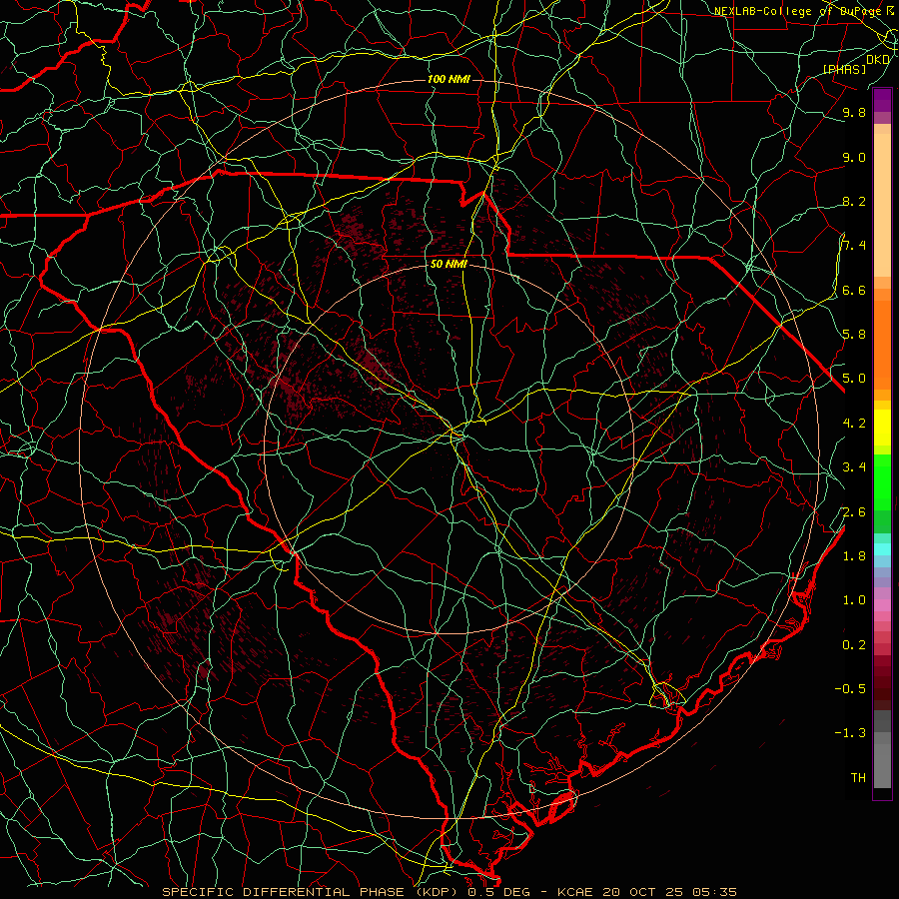Click the -1.3 value on the color scale
Screen dimensions: 899x899
[850, 733]
